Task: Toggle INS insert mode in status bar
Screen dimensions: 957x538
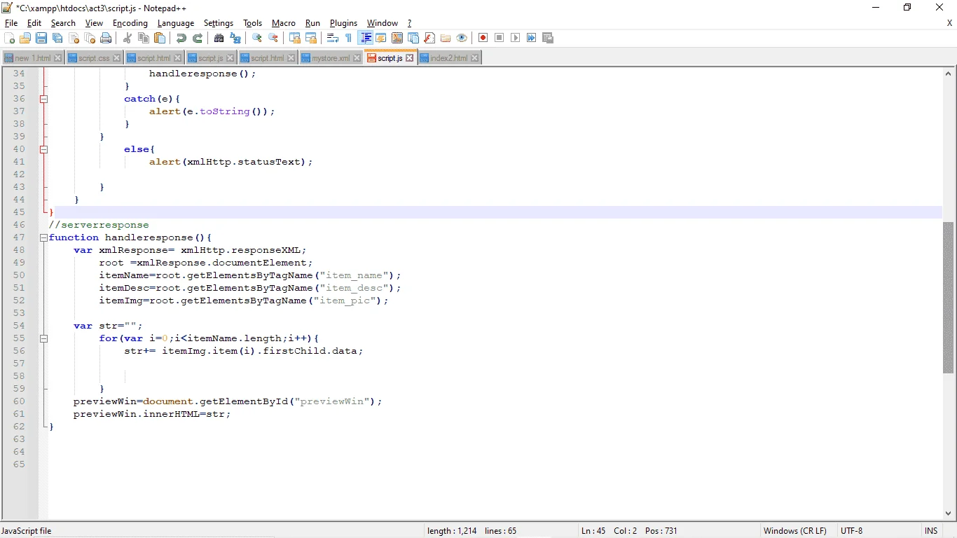Action: (x=930, y=531)
